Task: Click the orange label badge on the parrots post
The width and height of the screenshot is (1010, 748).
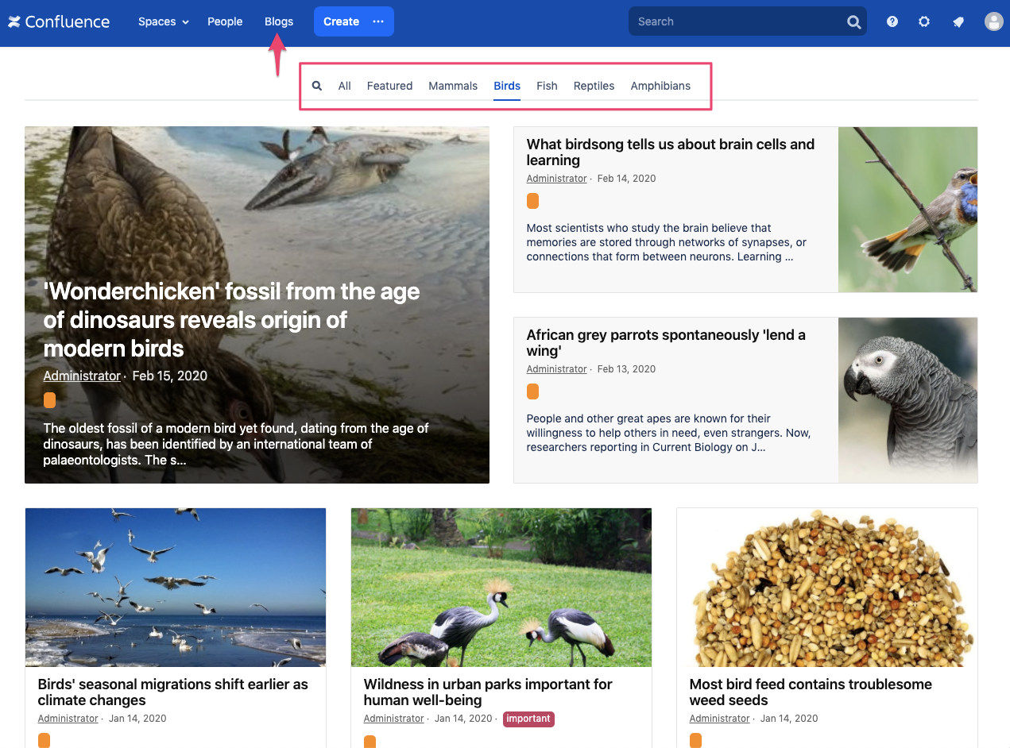Action: (532, 391)
